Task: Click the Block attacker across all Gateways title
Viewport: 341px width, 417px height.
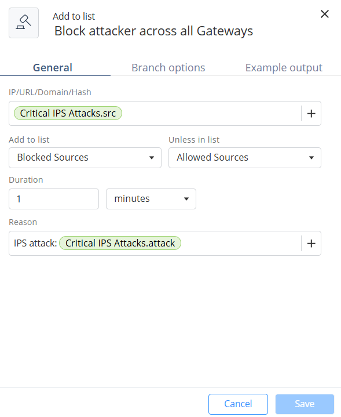Action: coord(153,31)
